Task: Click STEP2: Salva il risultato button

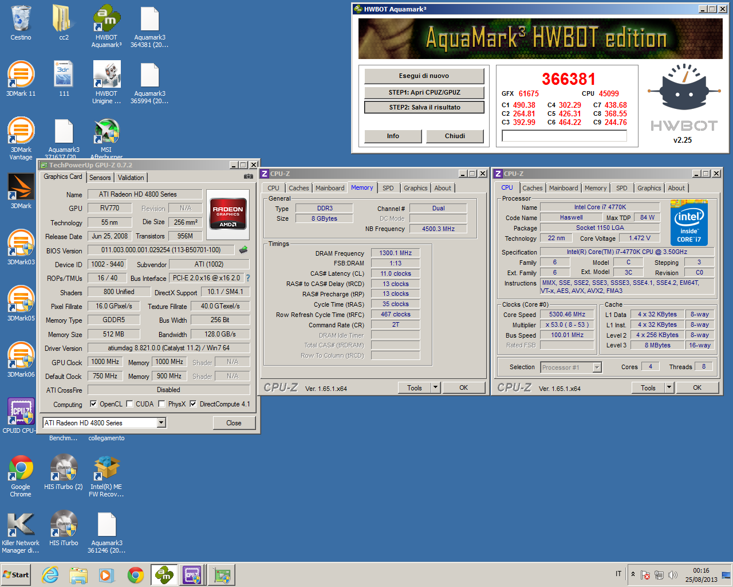Action: [424, 107]
